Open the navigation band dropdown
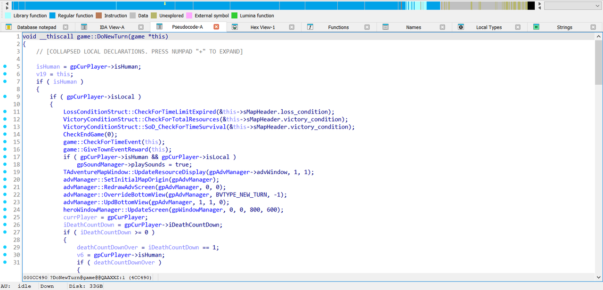Viewport: 603px width, 290px height. tap(572, 6)
